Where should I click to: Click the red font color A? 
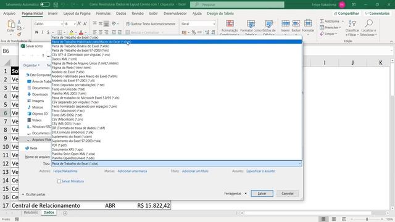point(81,32)
